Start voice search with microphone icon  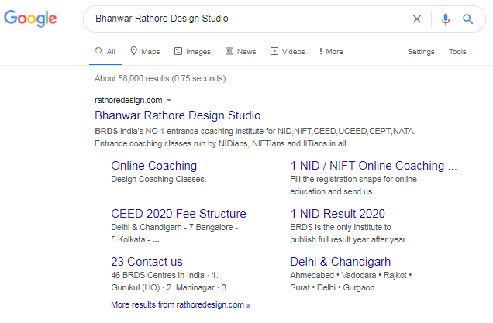[446, 19]
